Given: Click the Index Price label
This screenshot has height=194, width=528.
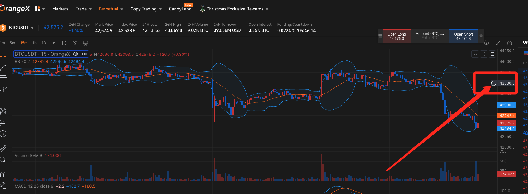Looking at the screenshot, I should click(x=128, y=25).
